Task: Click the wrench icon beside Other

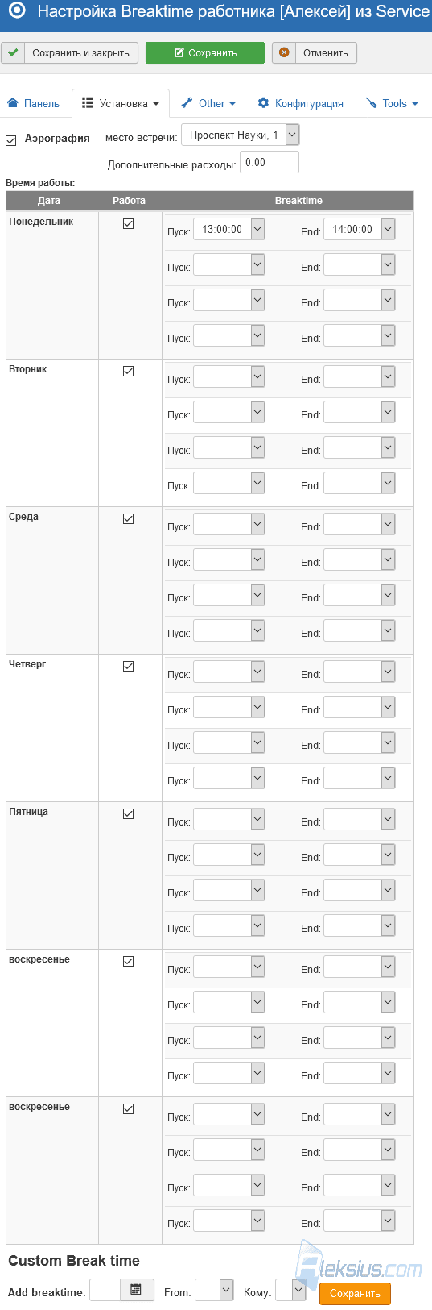Action: (187, 103)
